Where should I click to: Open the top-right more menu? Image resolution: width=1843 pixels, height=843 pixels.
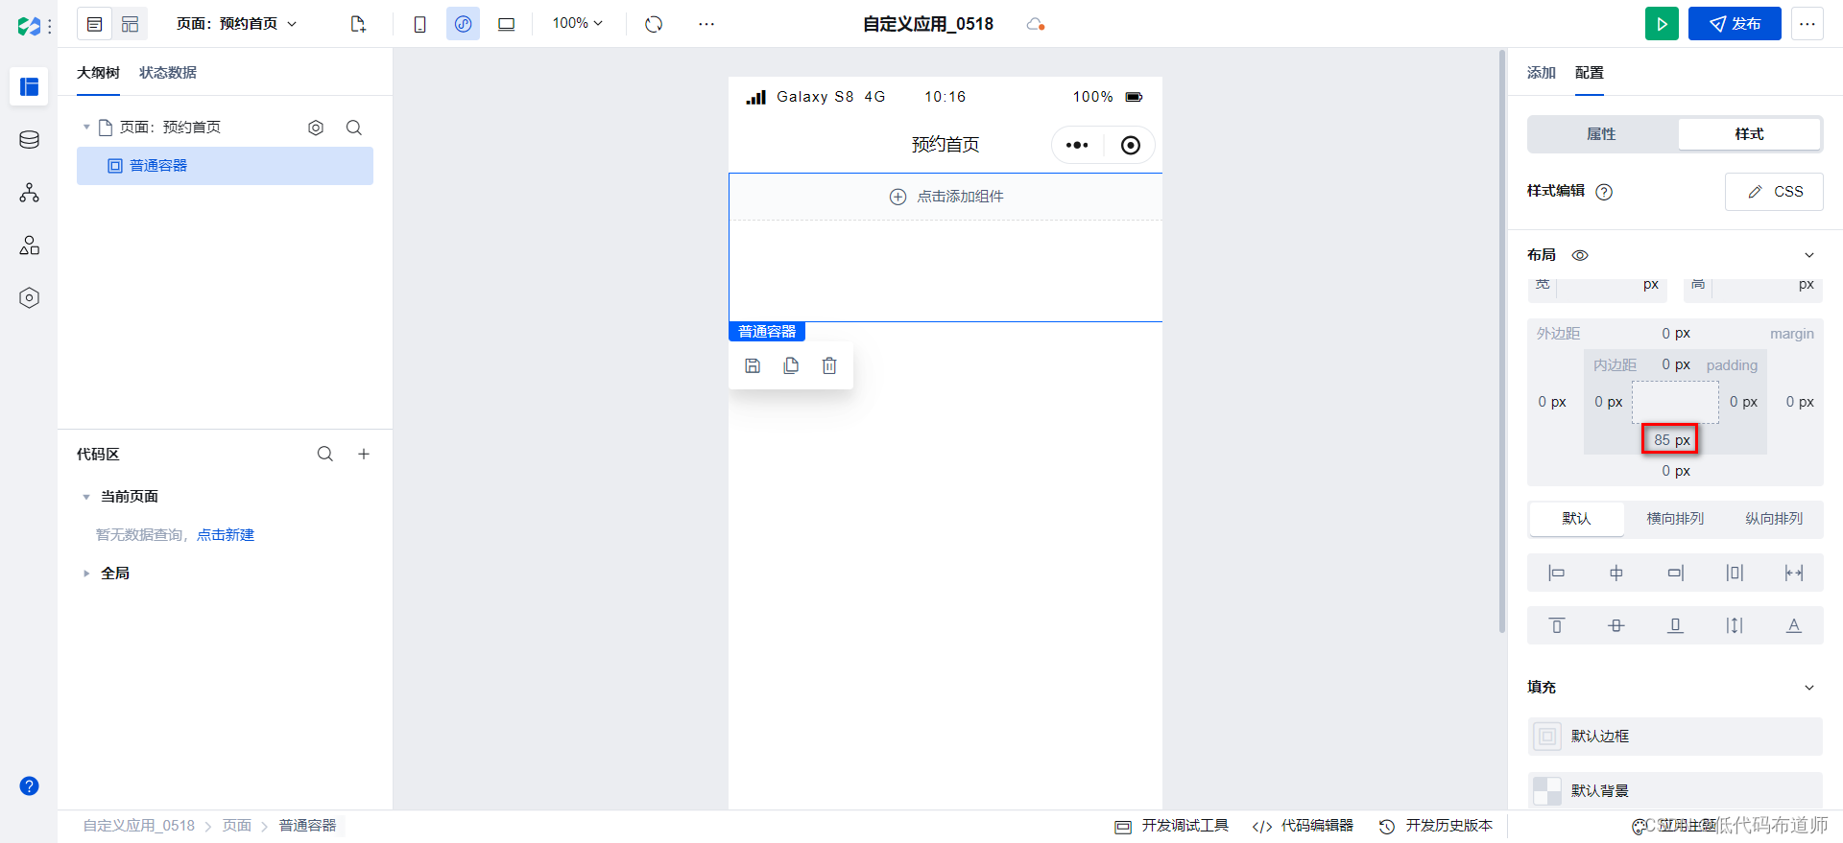[x=1807, y=24]
